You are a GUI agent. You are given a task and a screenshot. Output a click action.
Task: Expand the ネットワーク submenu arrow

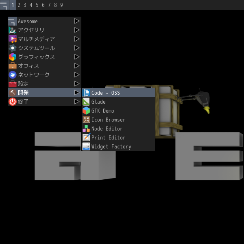tap(77, 75)
